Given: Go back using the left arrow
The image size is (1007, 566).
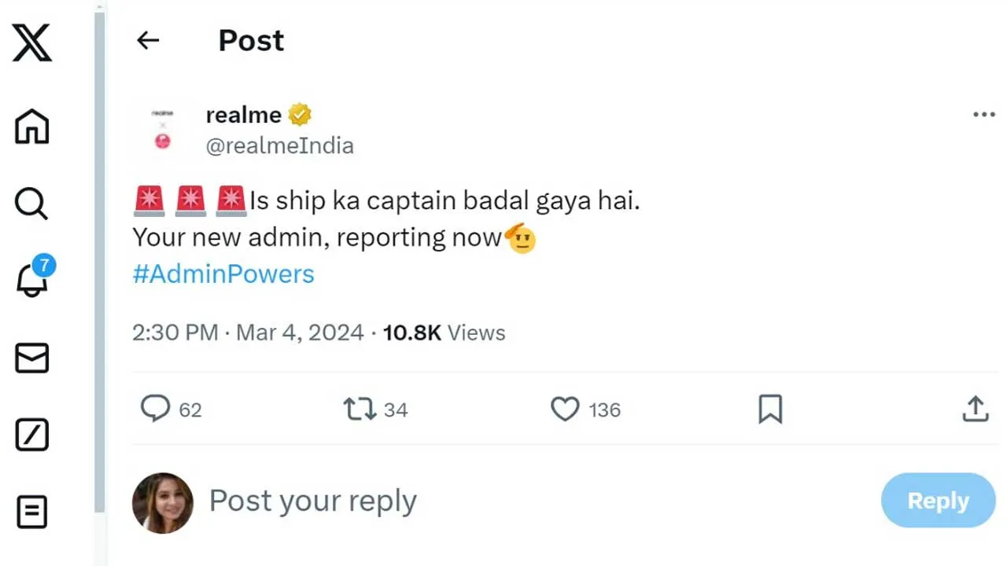Looking at the screenshot, I should (x=148, y=41).
